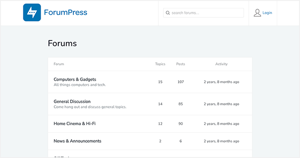The height and width of the screenshot is (158, 300).
Task: Focus the search forums input field
Action: tap(203, 13)
